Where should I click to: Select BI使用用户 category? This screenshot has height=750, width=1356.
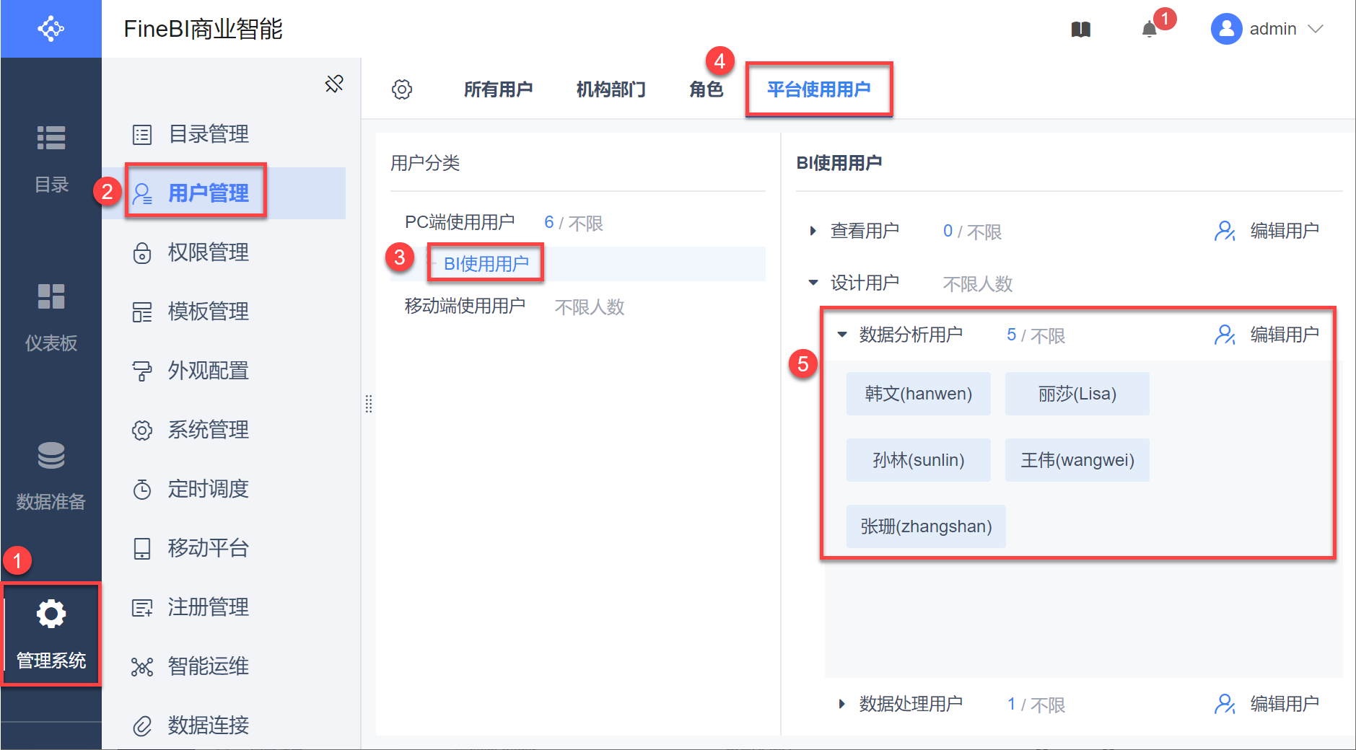click(x=486, y=264)
